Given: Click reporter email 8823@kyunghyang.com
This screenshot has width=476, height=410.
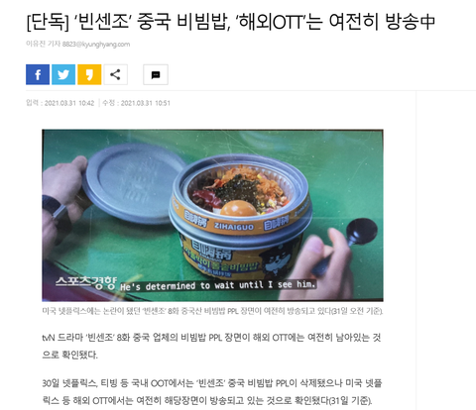Looking at the screenshot, I should [96, 44].
